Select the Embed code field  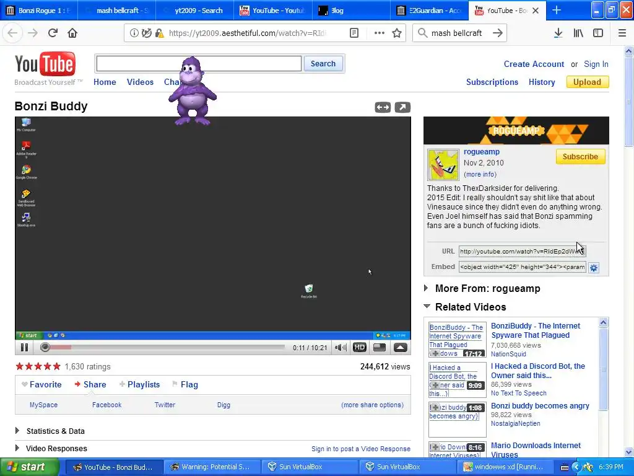point(522,267)
